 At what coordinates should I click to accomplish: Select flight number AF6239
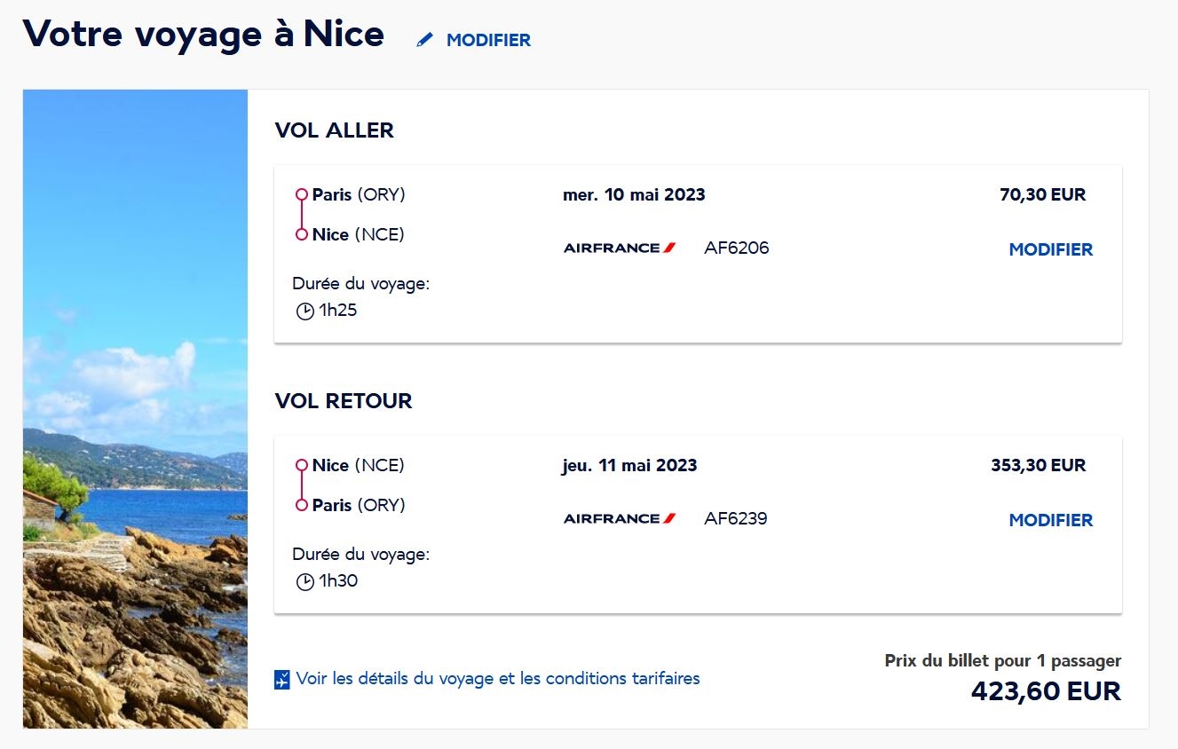pyautogui.click(x=735, y=518)
